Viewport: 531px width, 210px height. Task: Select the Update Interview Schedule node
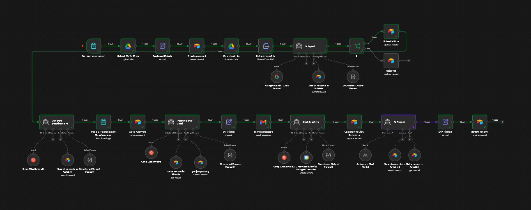[354, 122]
